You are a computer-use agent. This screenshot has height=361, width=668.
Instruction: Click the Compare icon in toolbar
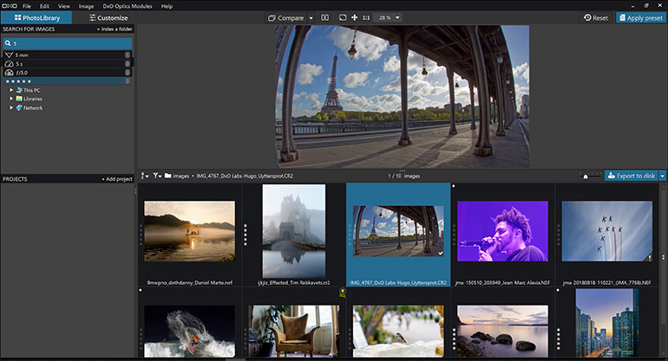[x=272, y=17]
